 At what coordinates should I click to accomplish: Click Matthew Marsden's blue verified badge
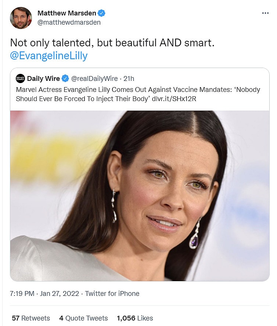(x=102, y=13)
